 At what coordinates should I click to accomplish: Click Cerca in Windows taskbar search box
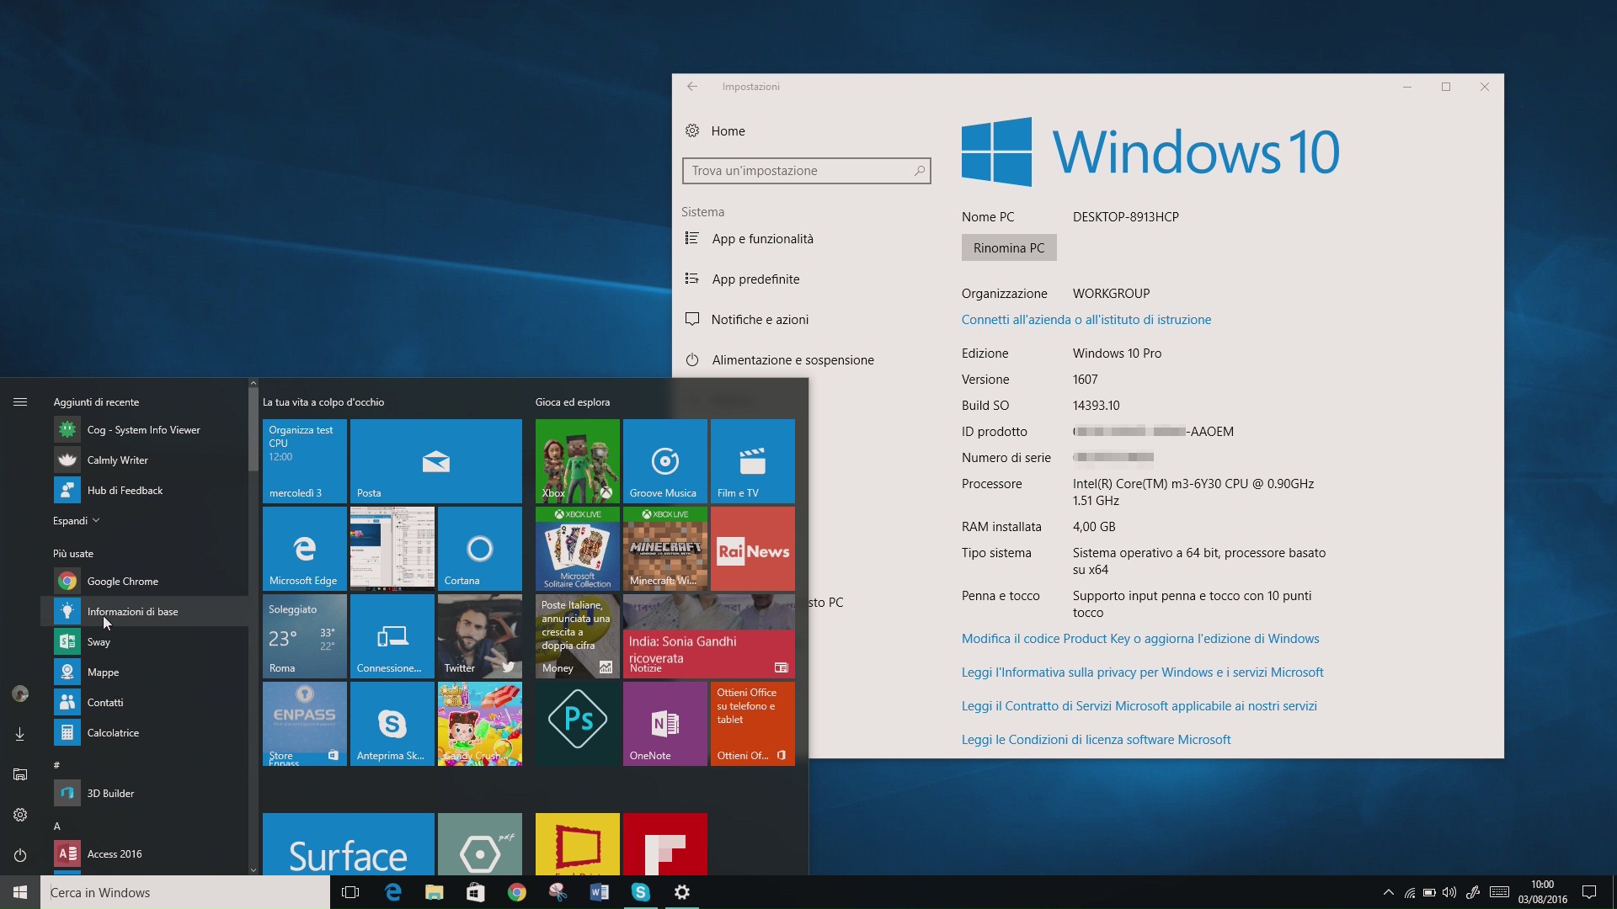coord(185,892)
